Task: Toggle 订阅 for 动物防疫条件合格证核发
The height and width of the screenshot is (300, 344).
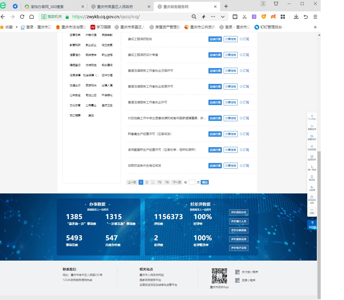Action: [244, 166]
